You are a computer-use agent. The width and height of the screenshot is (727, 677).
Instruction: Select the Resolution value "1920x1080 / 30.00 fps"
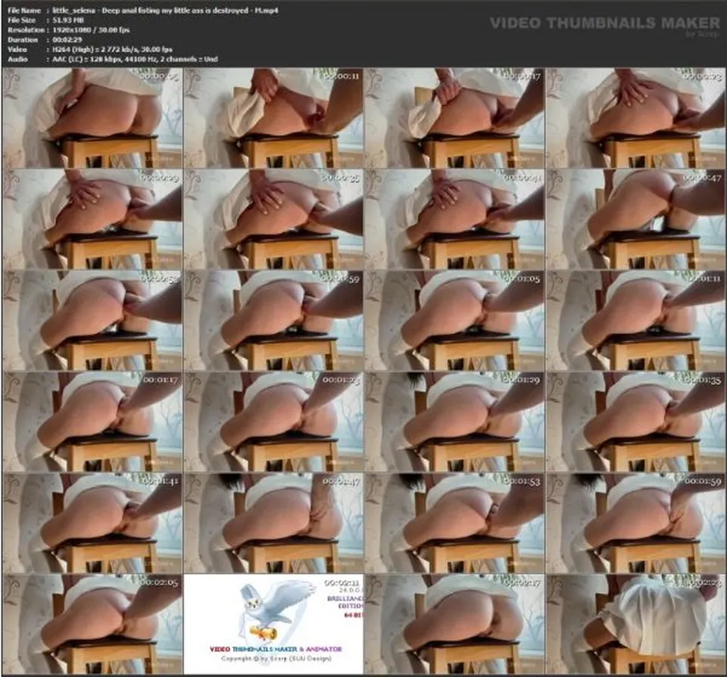[x=91, y=30]
